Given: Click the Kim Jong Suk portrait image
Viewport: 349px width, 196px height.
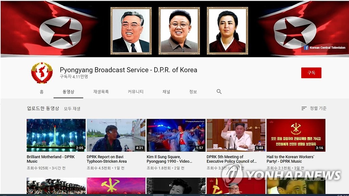Looking at the screenshot, I should point(228,30).
